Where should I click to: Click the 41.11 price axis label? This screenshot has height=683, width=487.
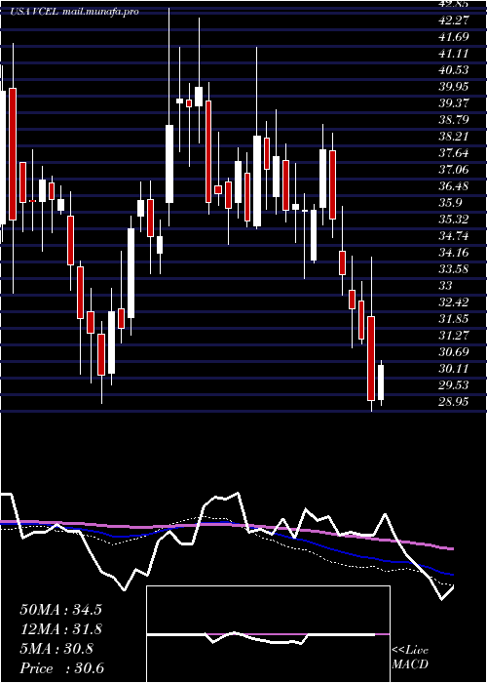[454, 53]
